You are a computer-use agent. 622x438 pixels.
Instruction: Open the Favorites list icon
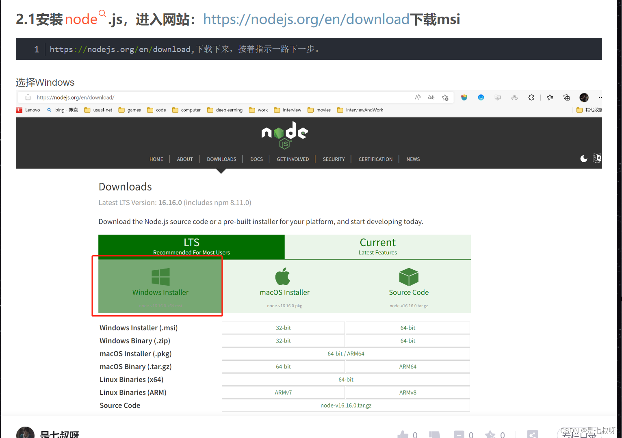pos(550,98)
